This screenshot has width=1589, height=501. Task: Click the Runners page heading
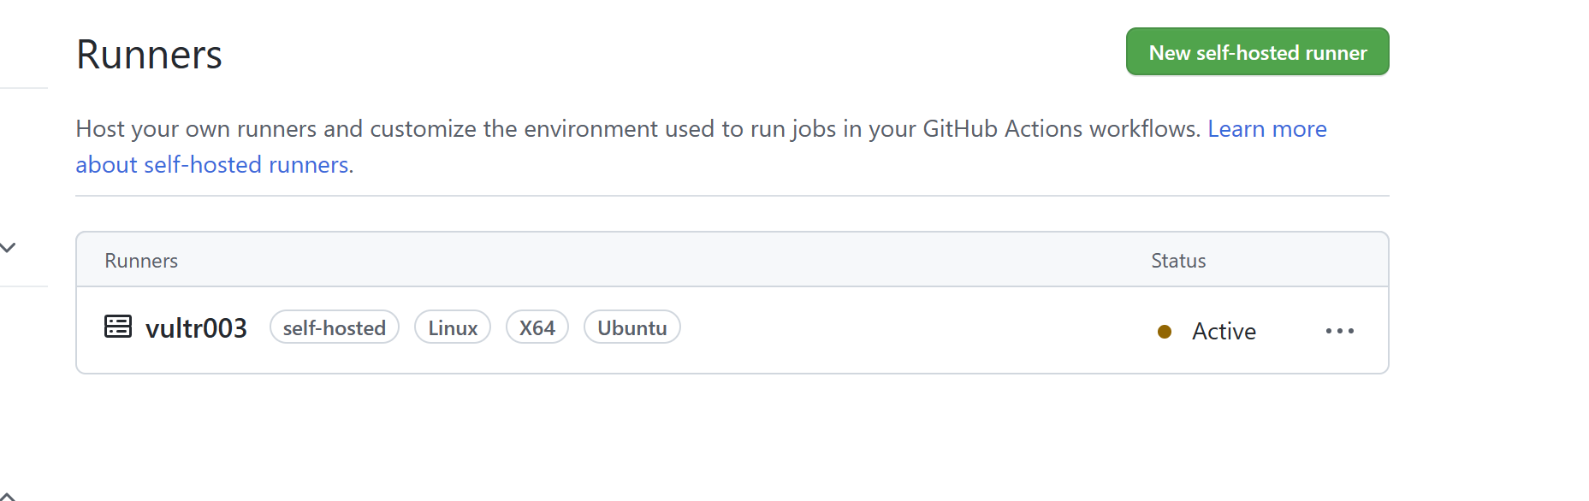148,53
